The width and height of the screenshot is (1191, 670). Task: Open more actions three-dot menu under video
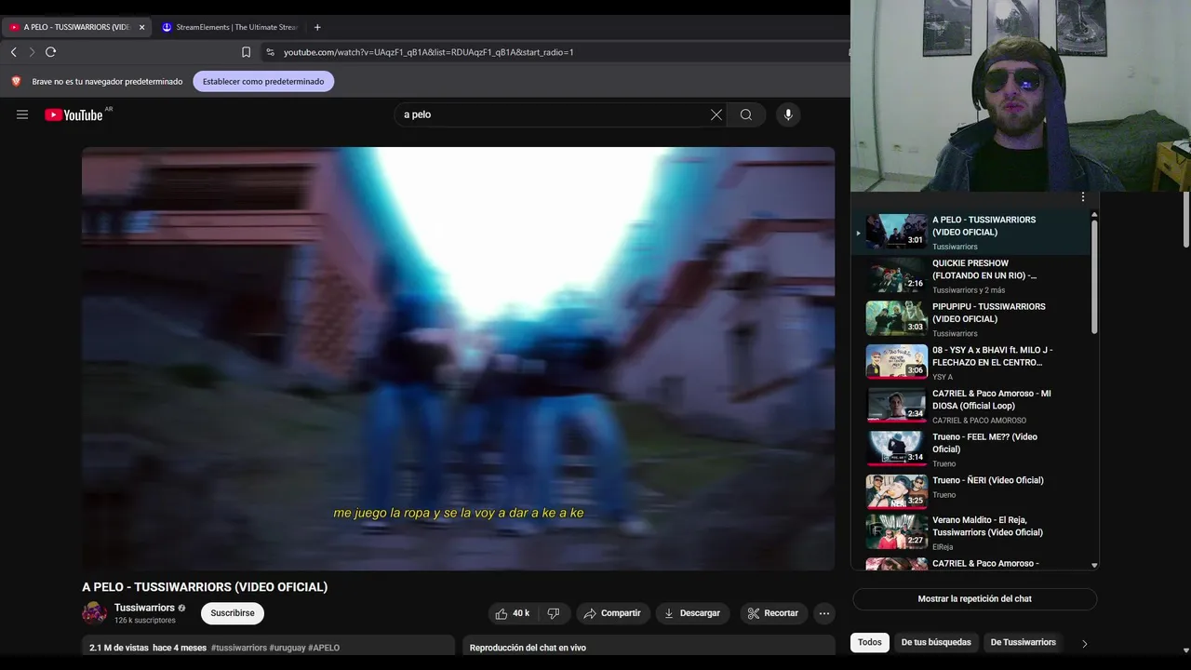click(x=823, y=613)
